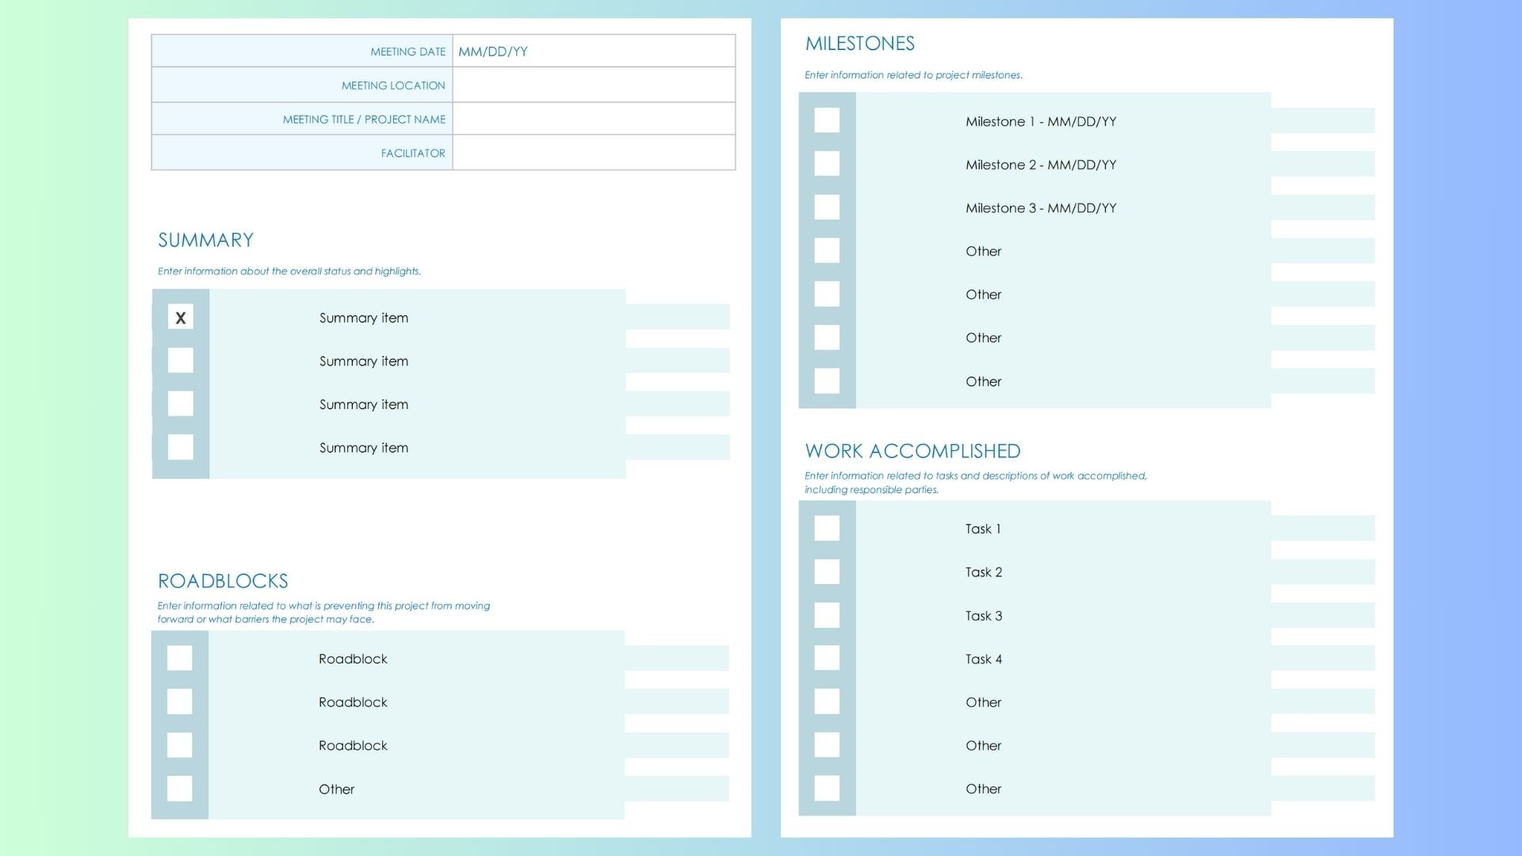Image resolution: width=1522 pixels, height=856 pixels.
Task: Uncheck the X-marked Summary item checkbox
Action: (x=181, y=317)
